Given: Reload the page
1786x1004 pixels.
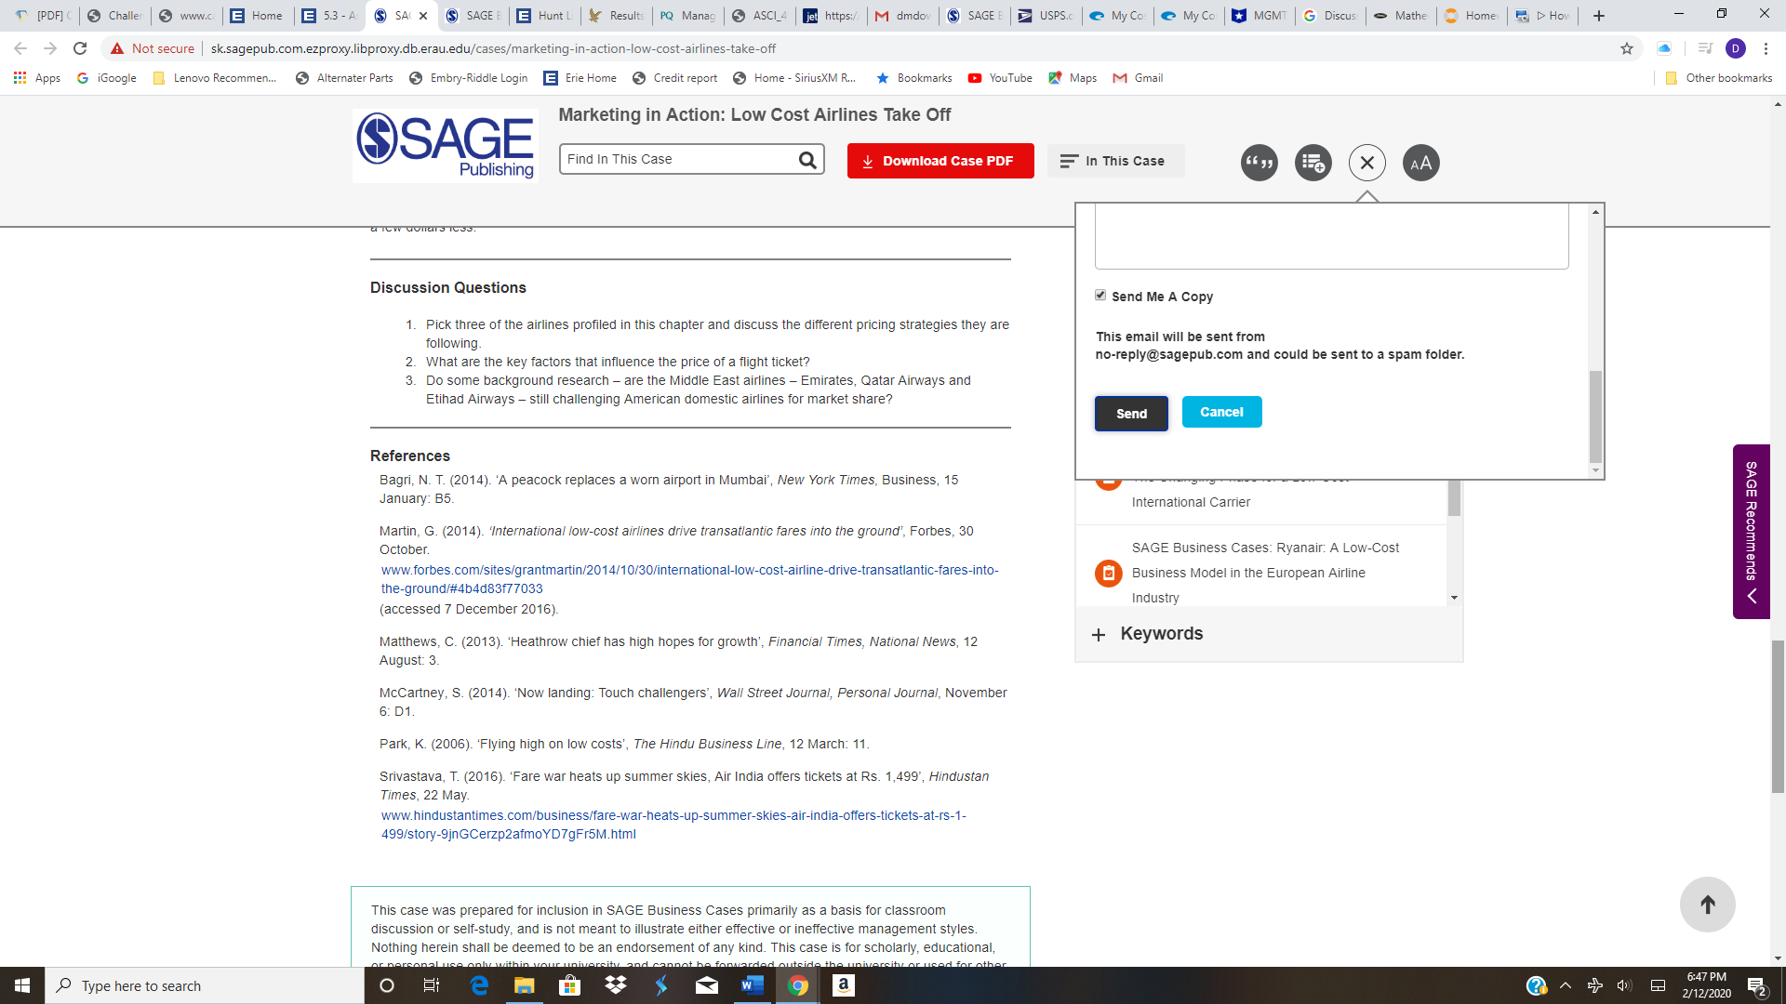Looking at the screenshot, I should tap(80, 48).
